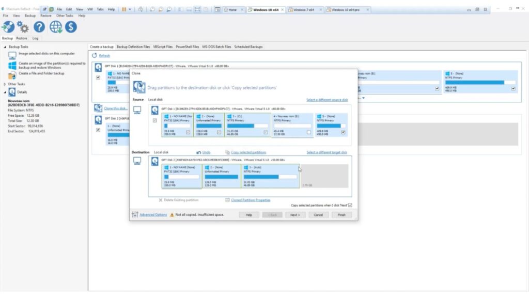Click Select a different target disk link
The width and height of the screenshot is (529, 297).
pos(326,152)
